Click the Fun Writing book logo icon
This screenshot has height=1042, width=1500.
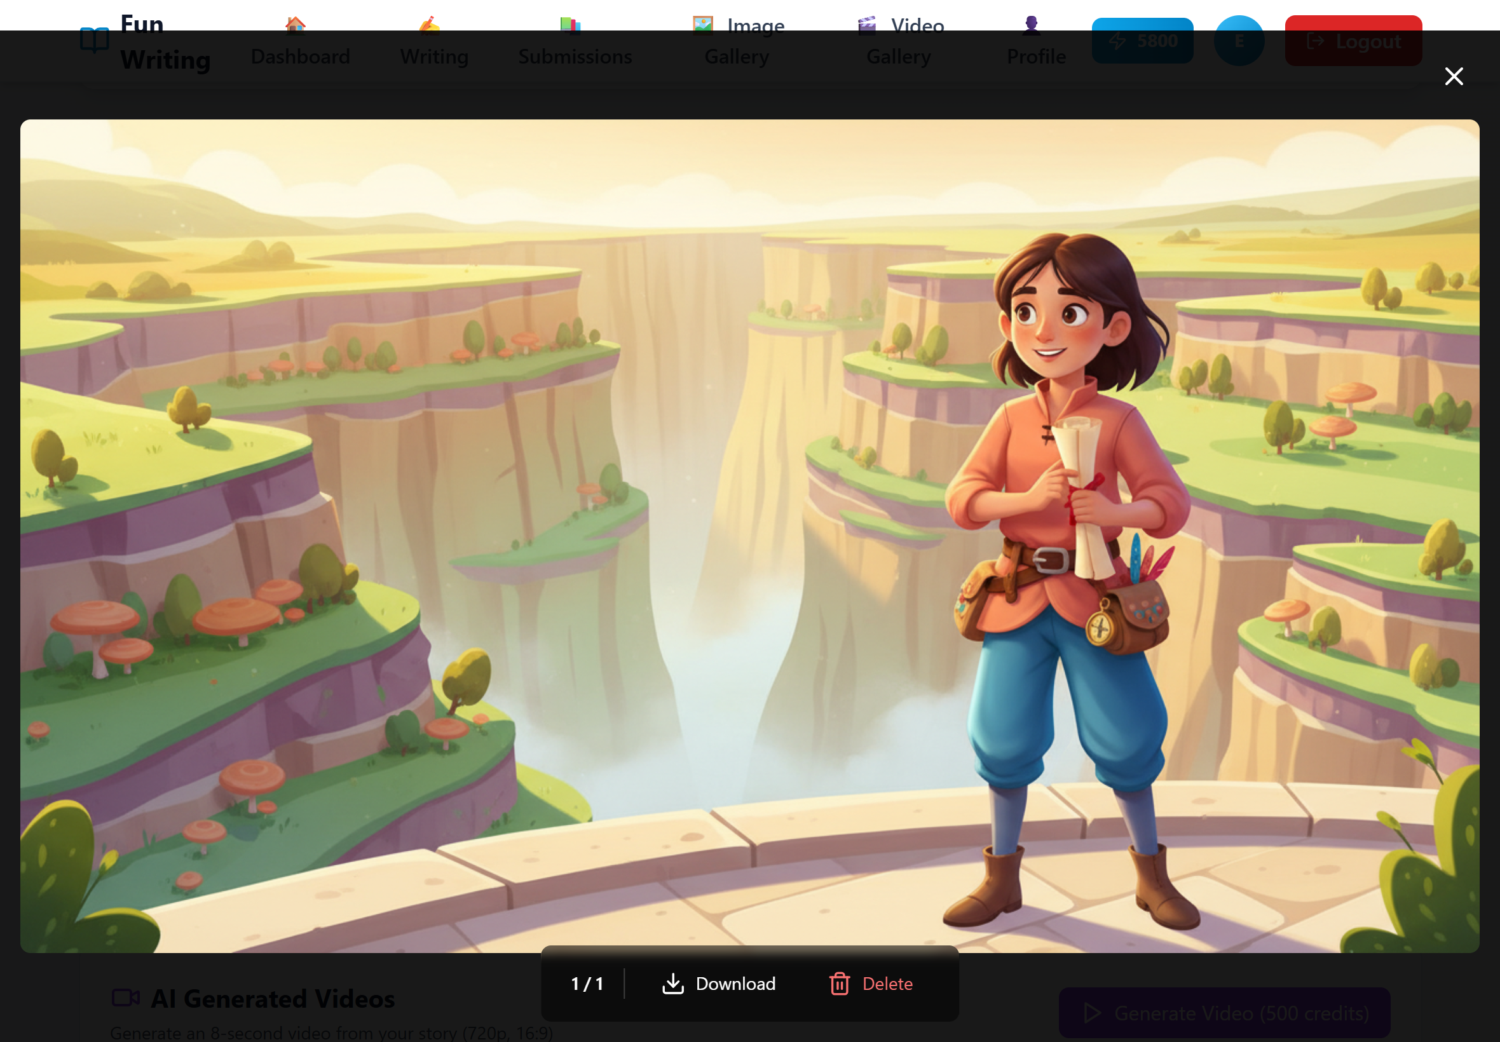click(x=95, y=41)
